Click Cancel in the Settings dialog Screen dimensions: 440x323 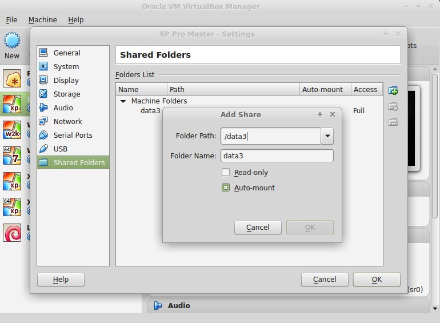click(325, 280)
